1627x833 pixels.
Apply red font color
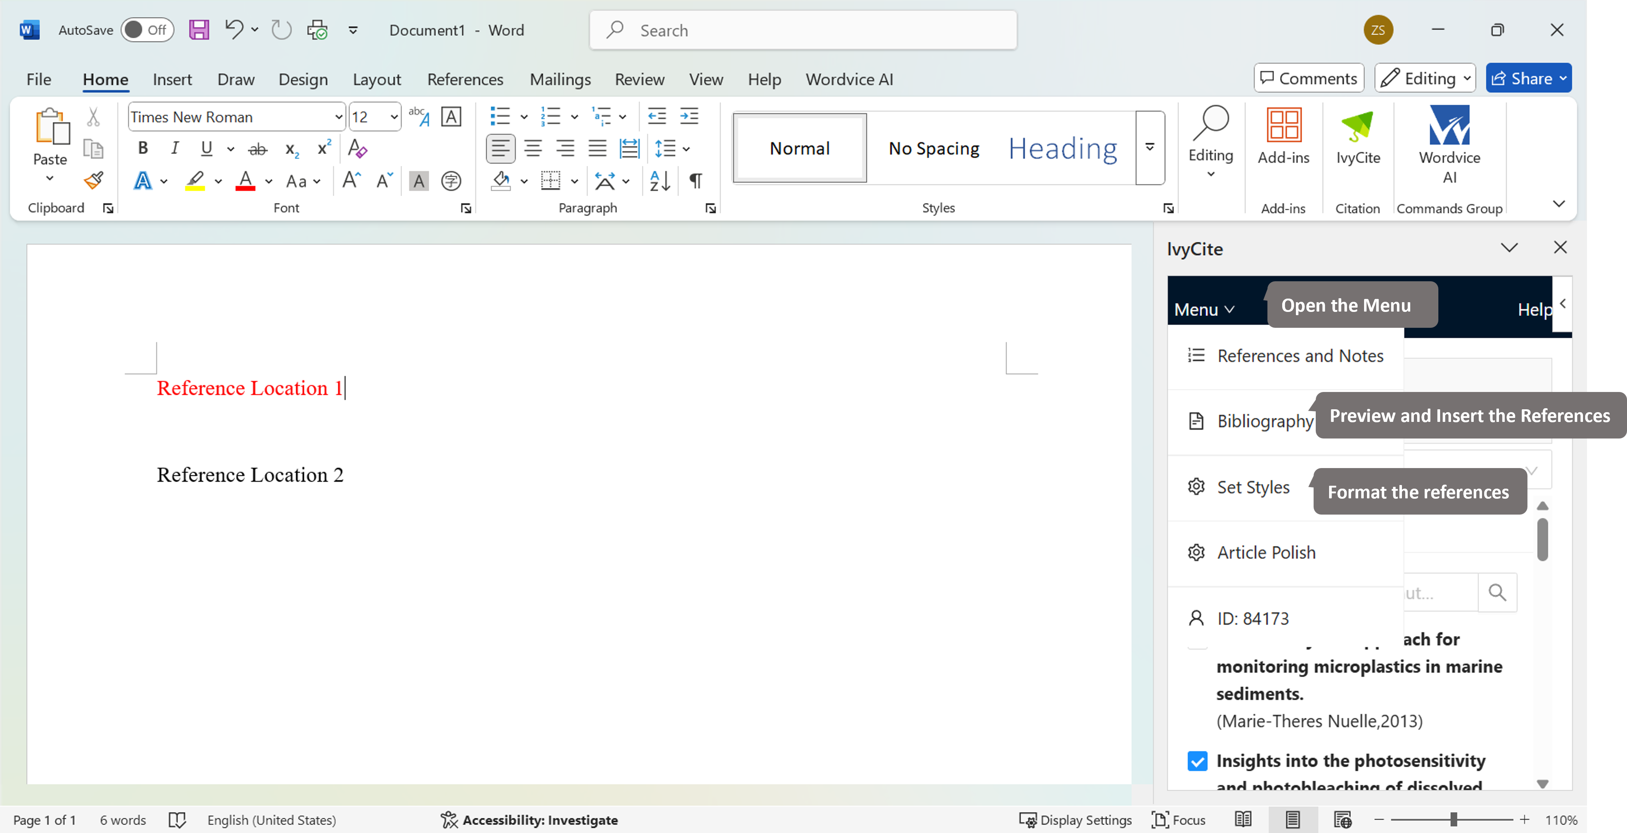pos(245,181)
